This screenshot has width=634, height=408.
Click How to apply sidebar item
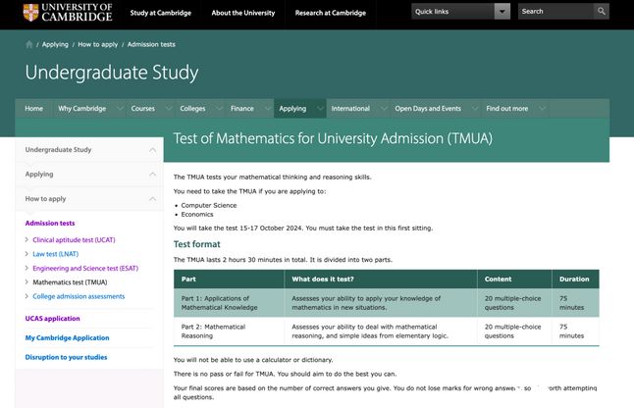45,199
